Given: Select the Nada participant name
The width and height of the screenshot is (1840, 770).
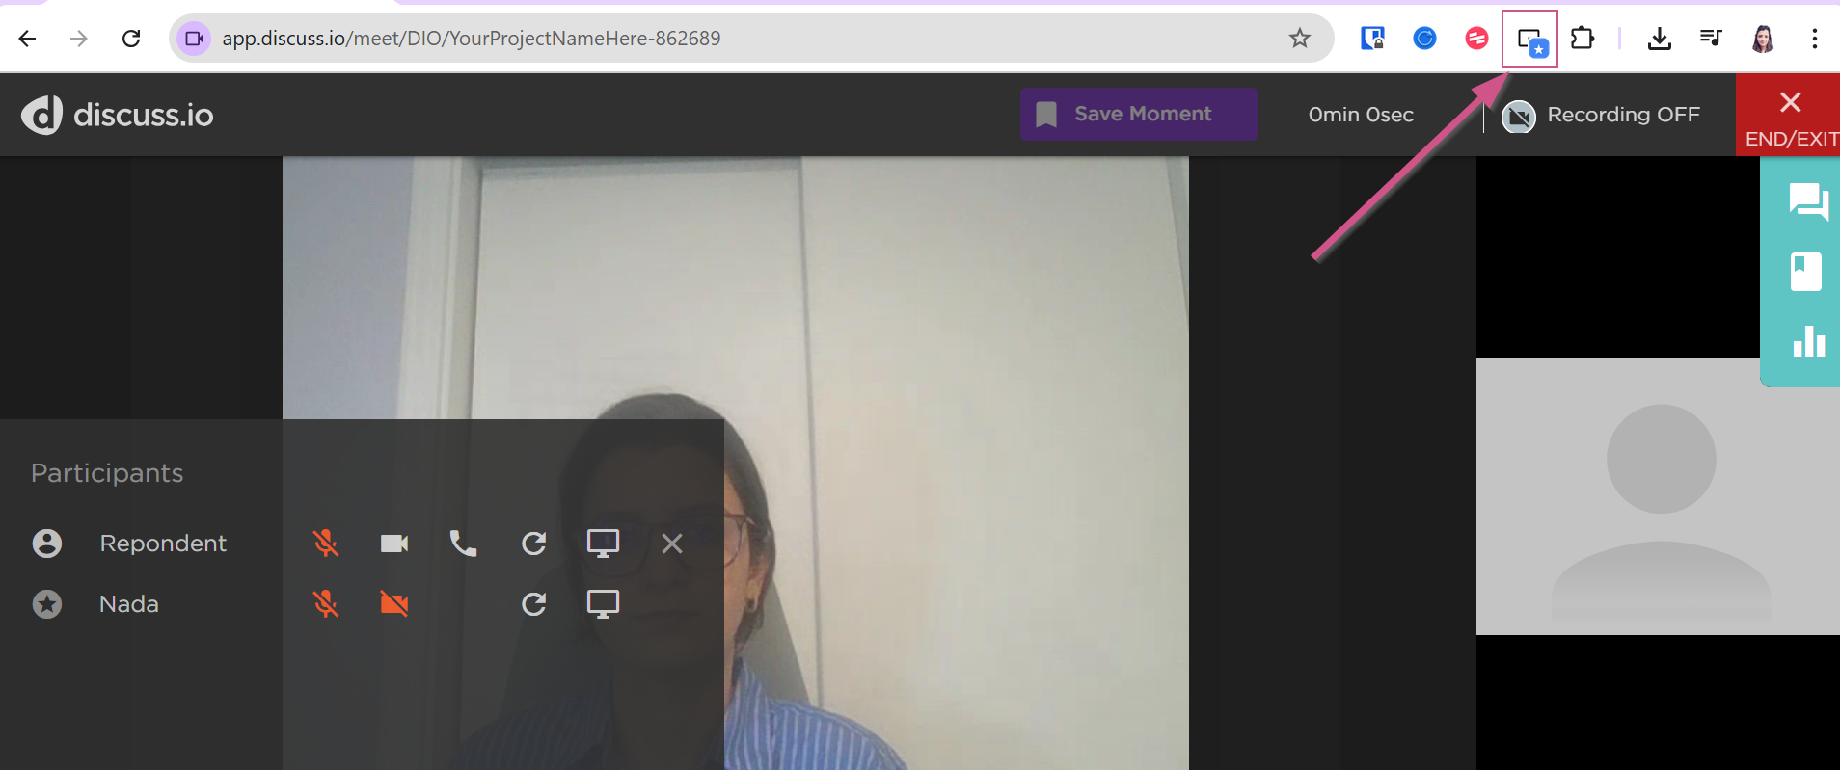Looking at the screenshot, I should click(x=129, y=604).
